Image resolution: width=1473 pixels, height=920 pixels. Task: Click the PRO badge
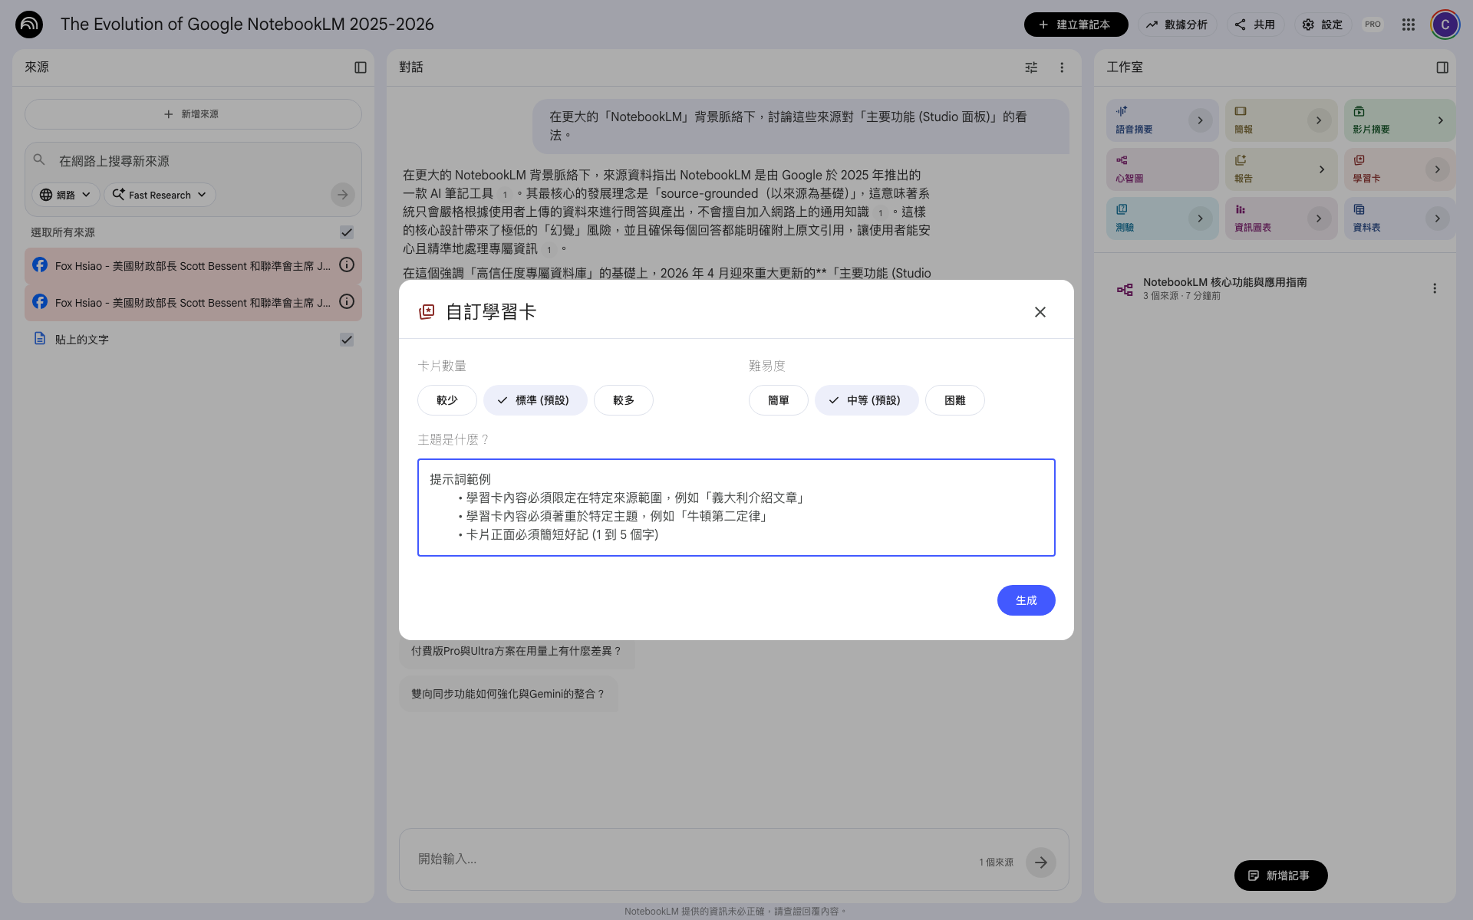coord(1372,25)
